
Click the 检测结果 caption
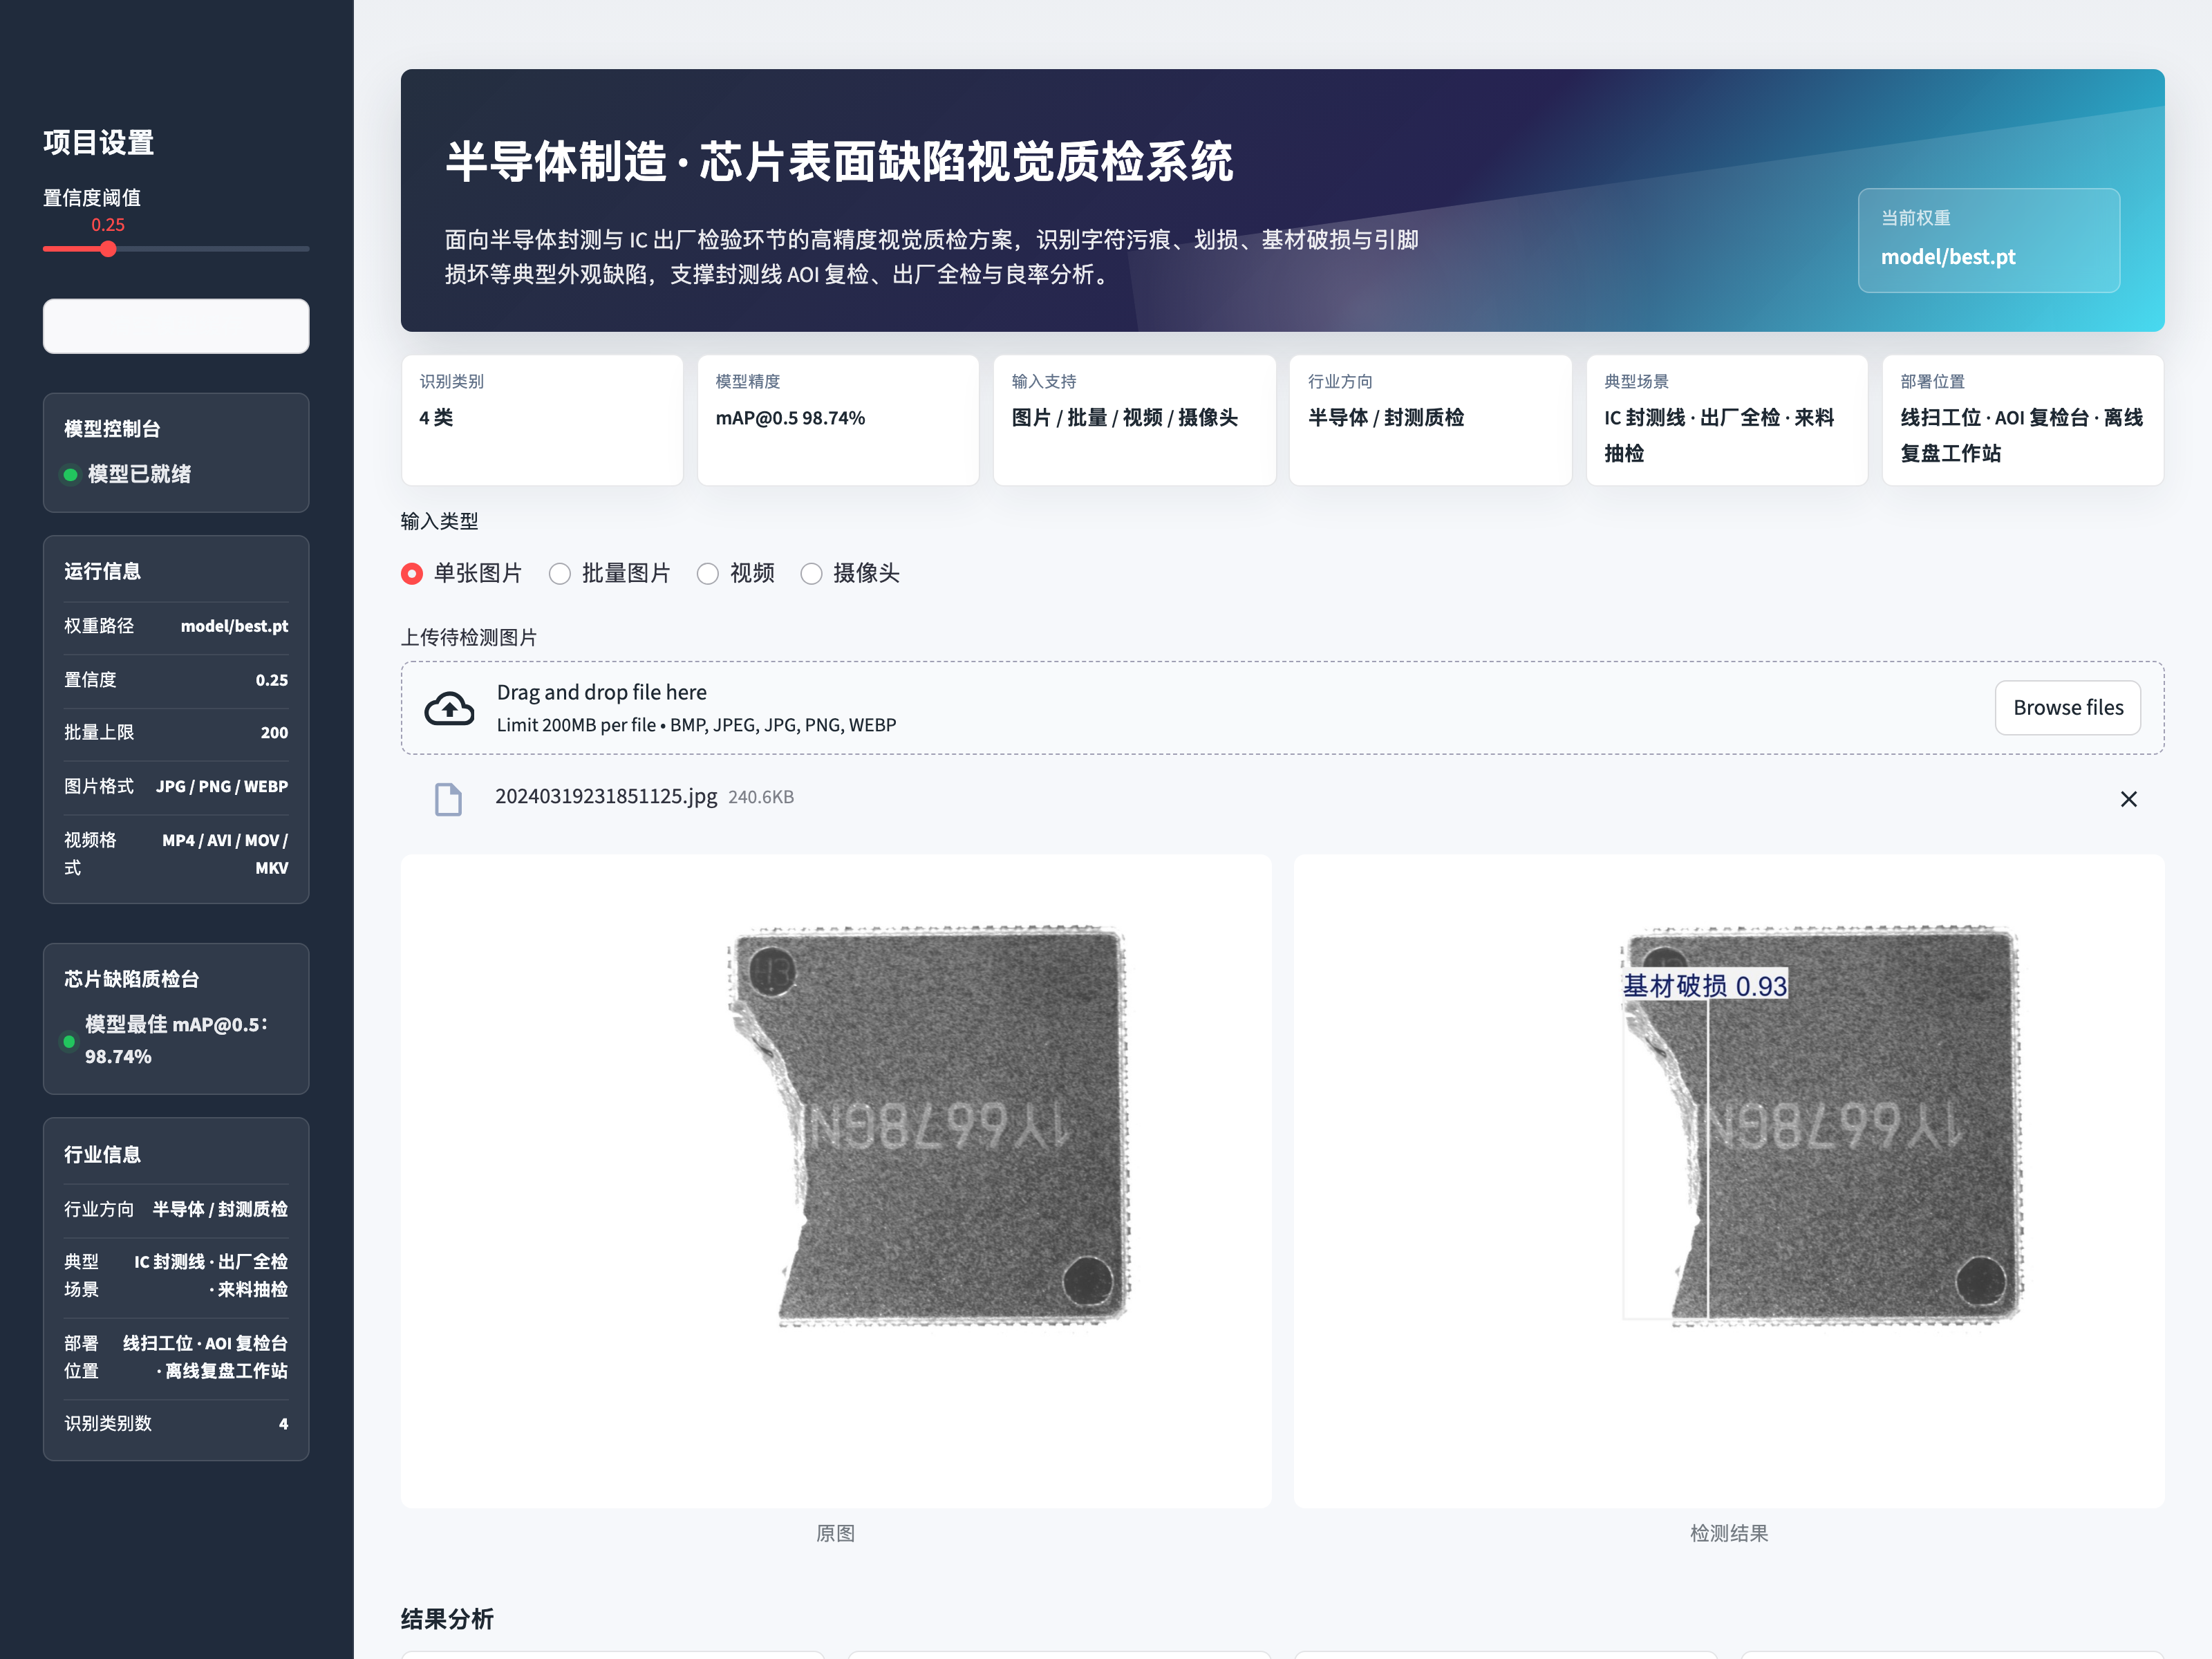(1729, 1533)
